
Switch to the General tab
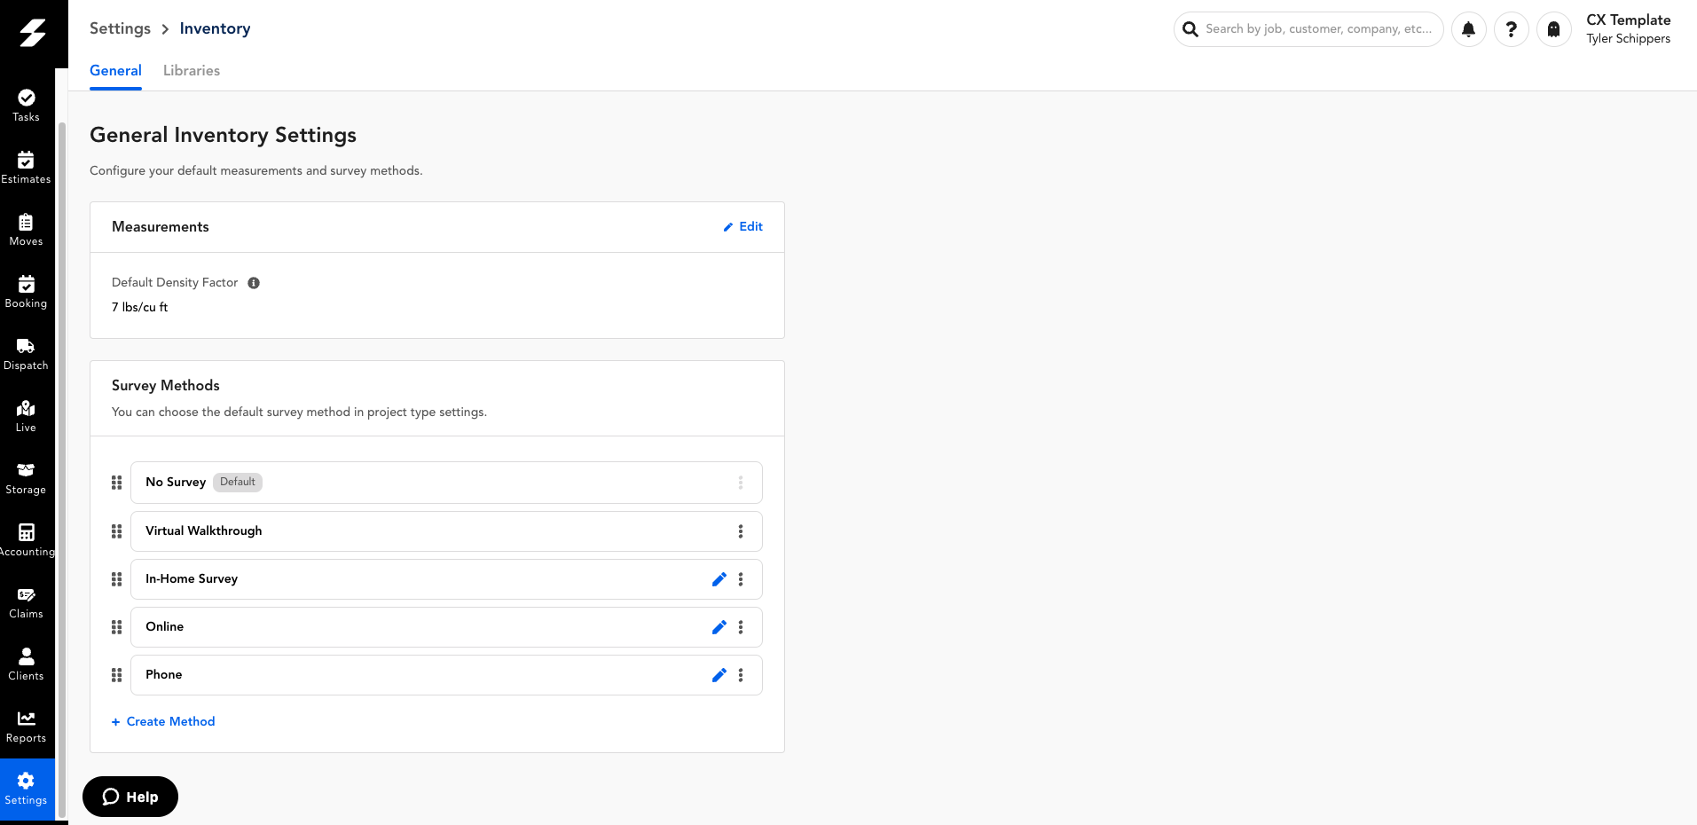pos(115,71)
